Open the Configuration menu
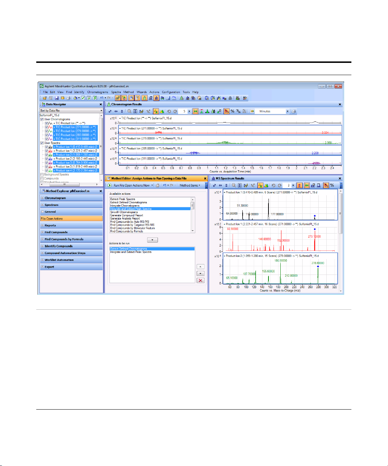The image size is (388, 466). pyautogui.click(x=171, y=92)
